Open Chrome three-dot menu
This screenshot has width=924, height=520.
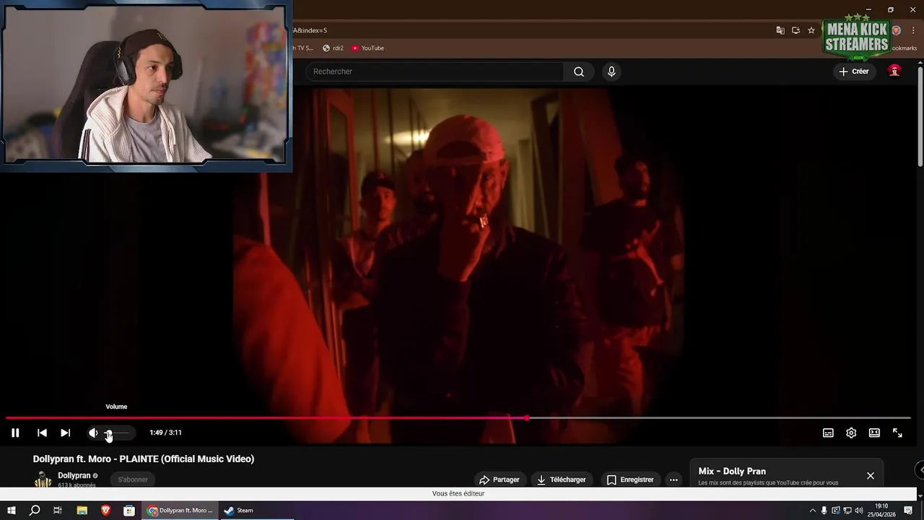click(x=913, y=30)
